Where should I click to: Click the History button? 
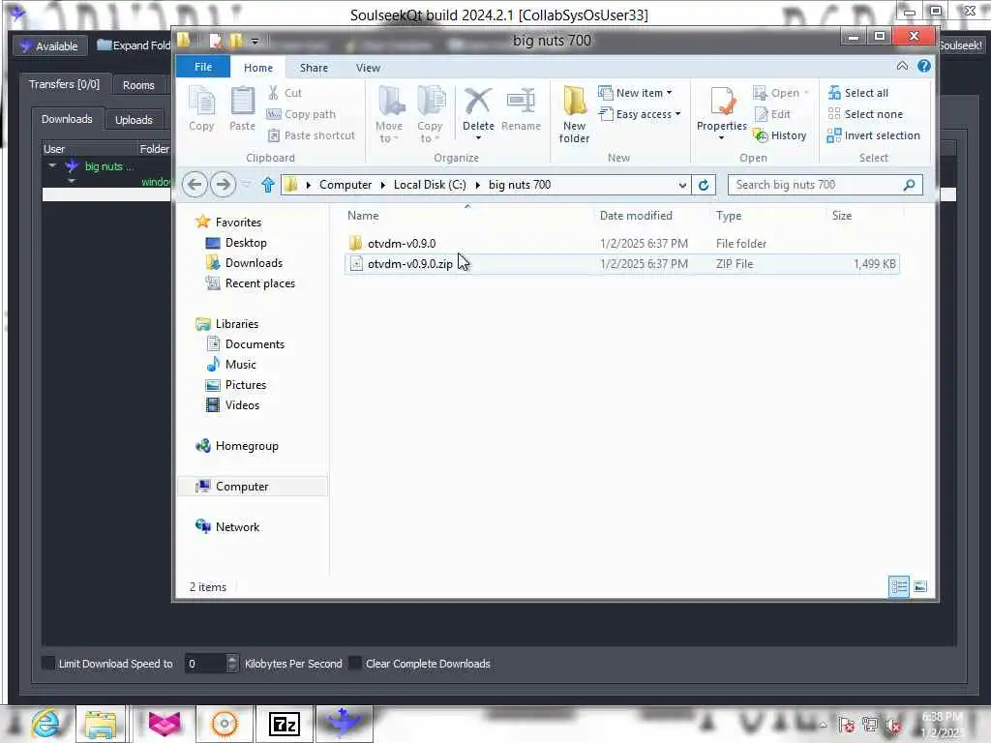tap(780, 135)
